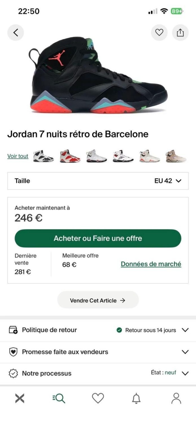
Task: Go to the favorites heart tab in the bottom bar
Action: point(98,398)
